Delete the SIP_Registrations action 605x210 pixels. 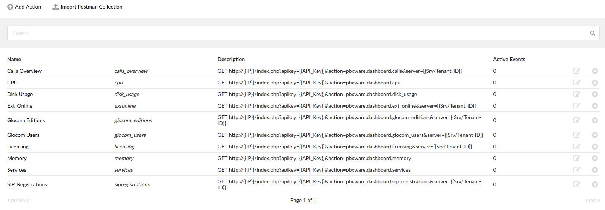(595, 184)
